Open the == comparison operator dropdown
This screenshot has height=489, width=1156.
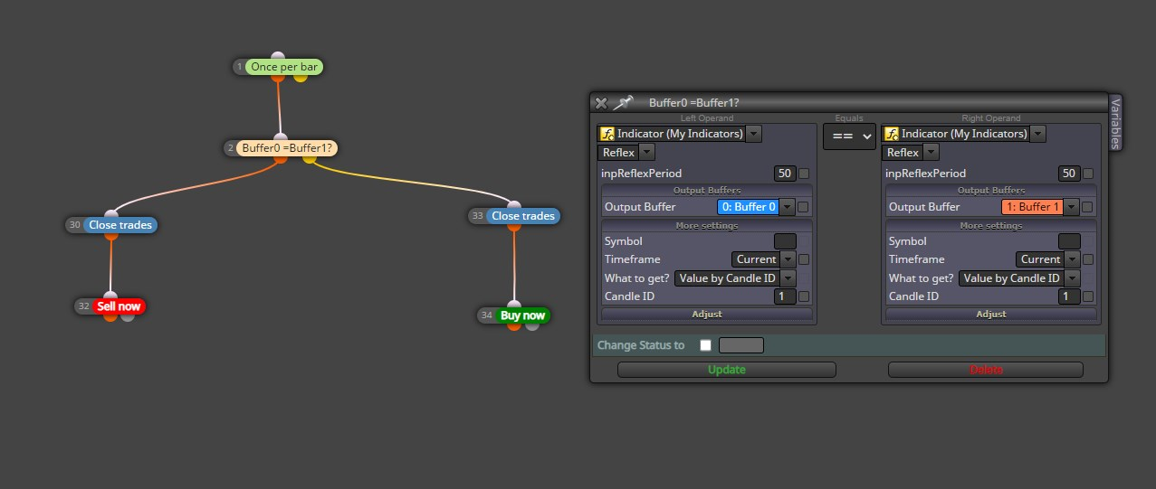[x=849, y=136]
